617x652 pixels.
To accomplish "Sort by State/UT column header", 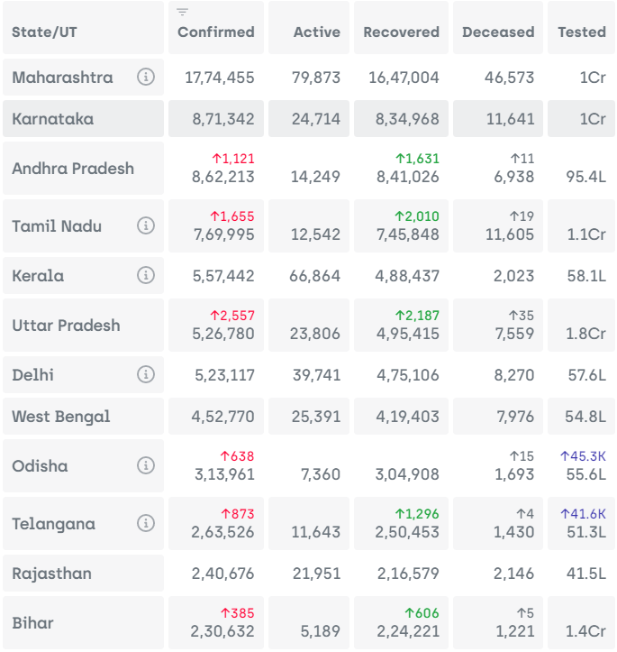I will point(45,32).
